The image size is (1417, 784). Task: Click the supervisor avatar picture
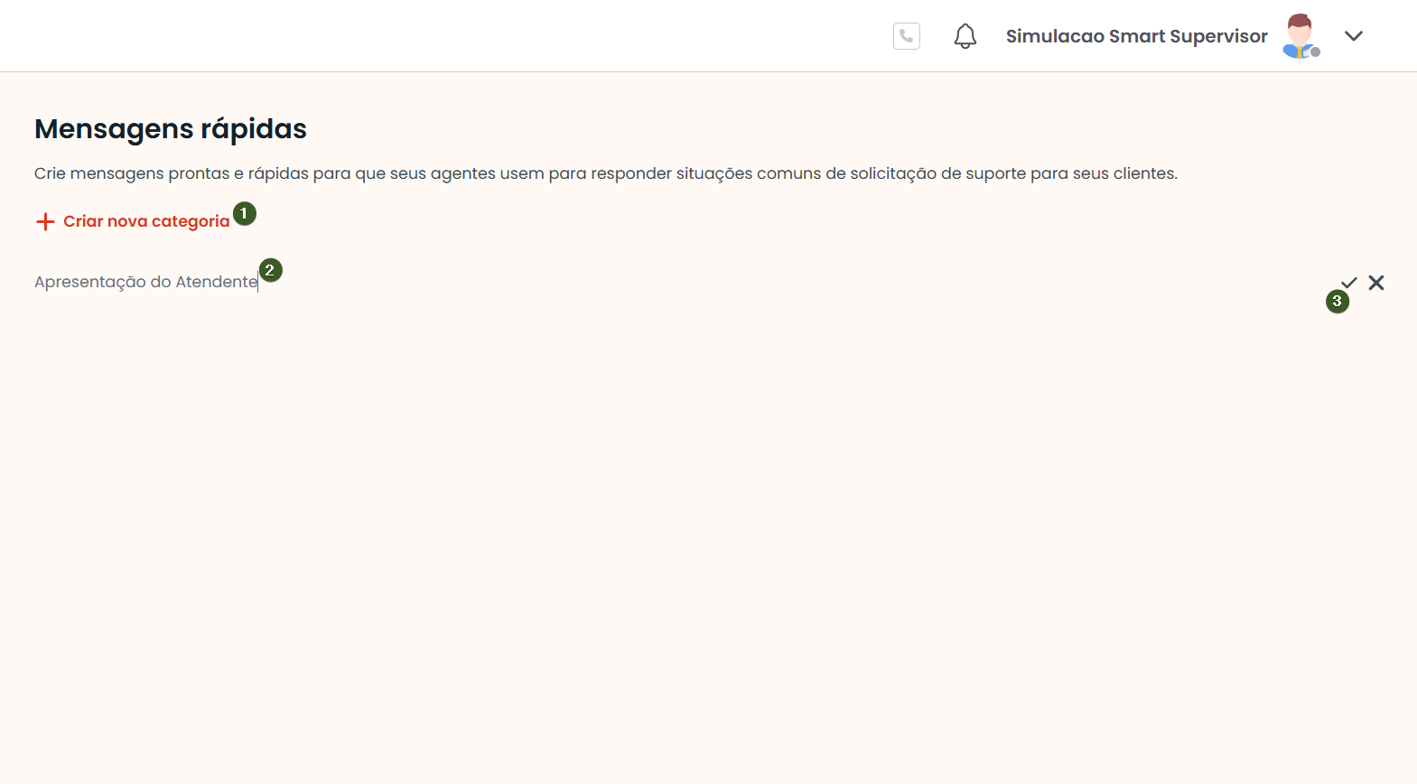1299,35
